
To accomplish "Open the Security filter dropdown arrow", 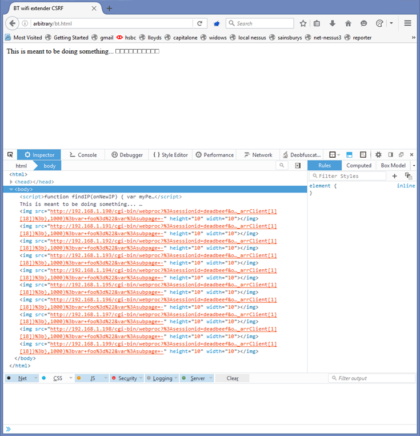I will coord(141,378).
